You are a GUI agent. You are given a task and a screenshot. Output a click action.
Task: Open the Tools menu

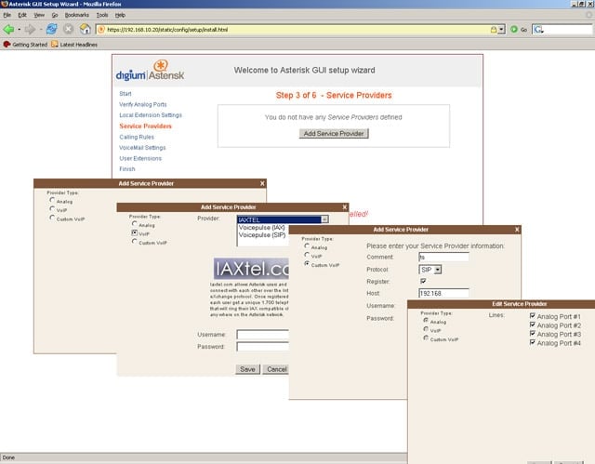(x=102, y=15)
